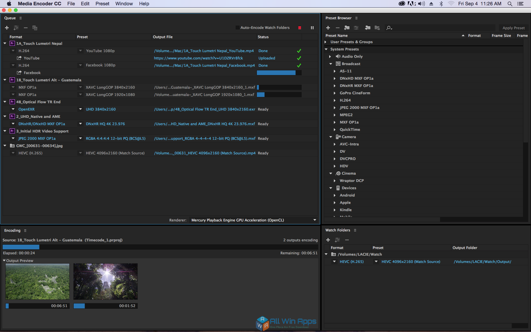Open the Encoding panel menu

point(25,231)
